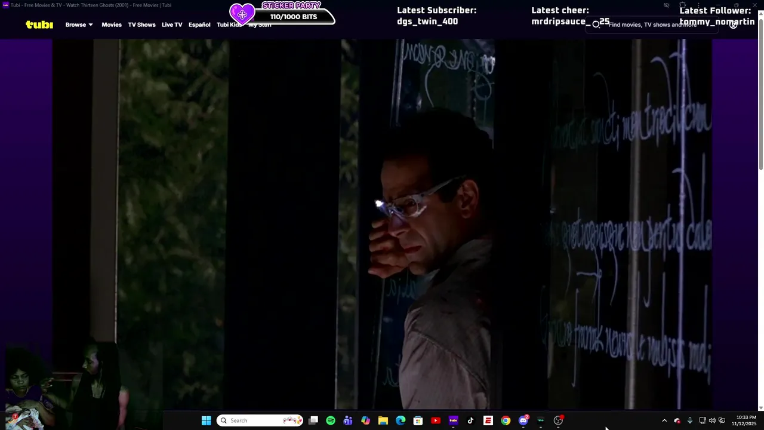Image resolution: width=764 pixels, height=430 pixels.
Task: Open Google Chrome from taskbar
Action: (x=506, y=420)
